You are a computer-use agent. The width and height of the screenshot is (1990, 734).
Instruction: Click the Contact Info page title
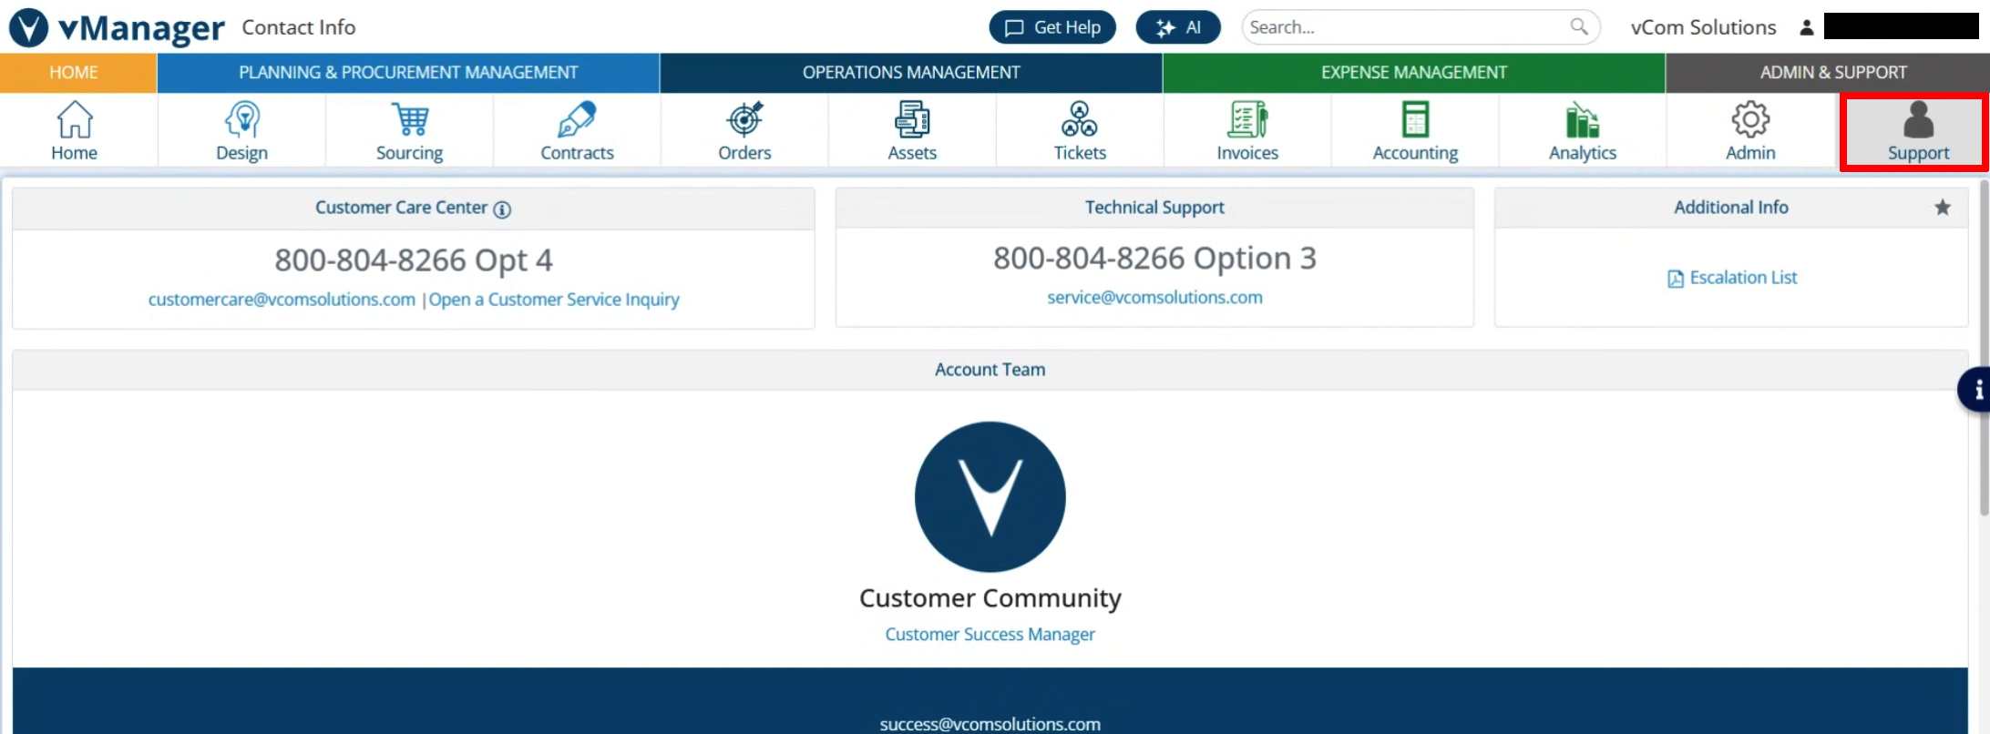click(299, 27)
